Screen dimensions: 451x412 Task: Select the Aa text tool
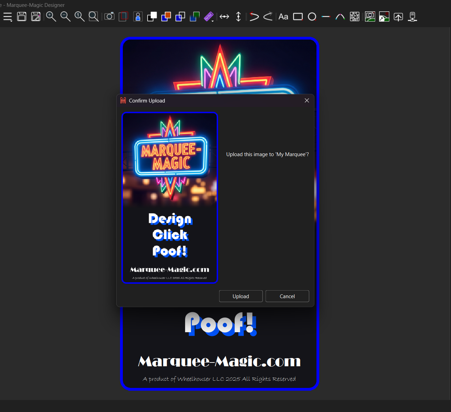[283, 17]
